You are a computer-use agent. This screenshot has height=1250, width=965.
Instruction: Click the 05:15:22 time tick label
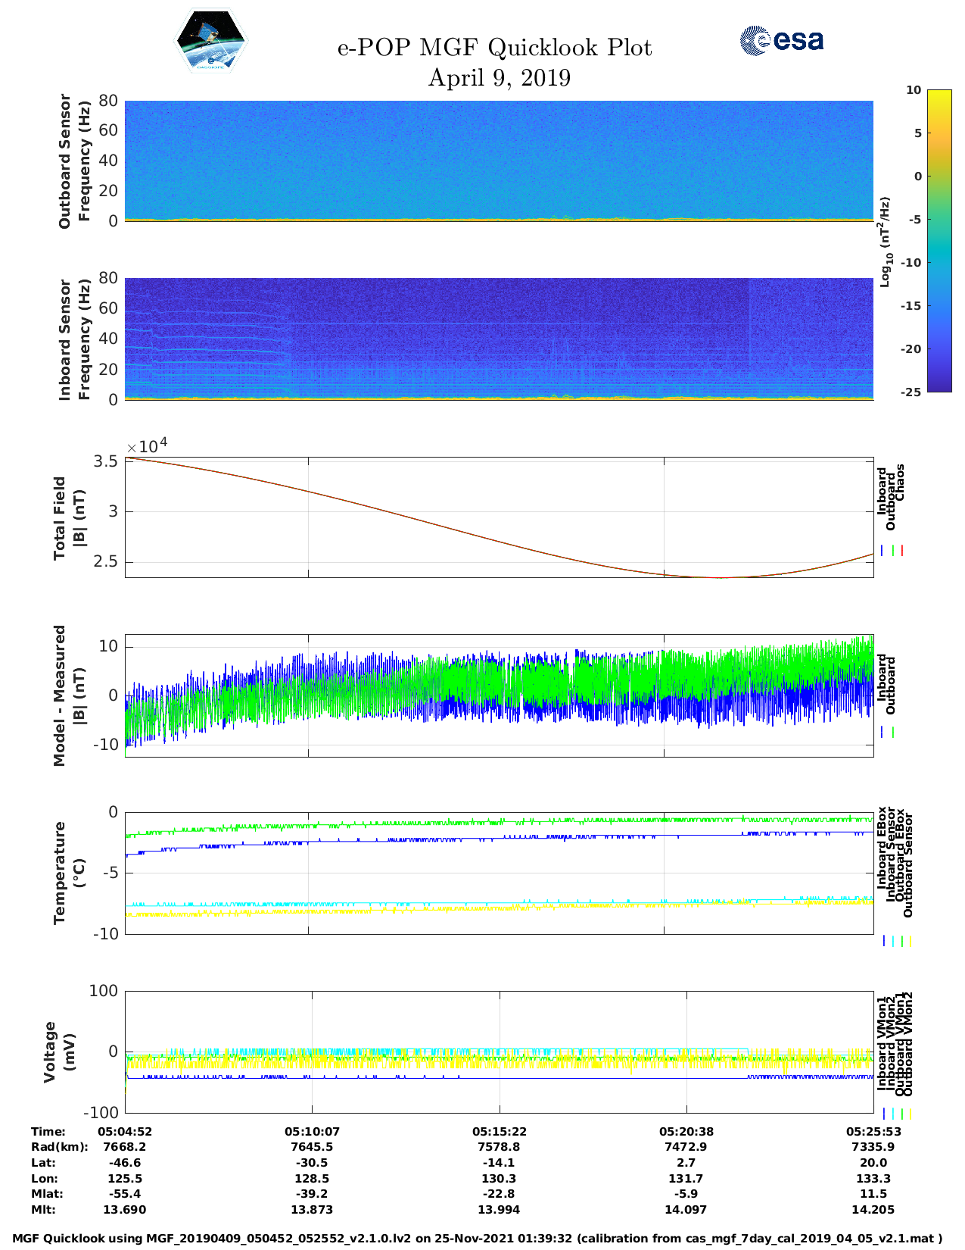tap(499, 1132)
